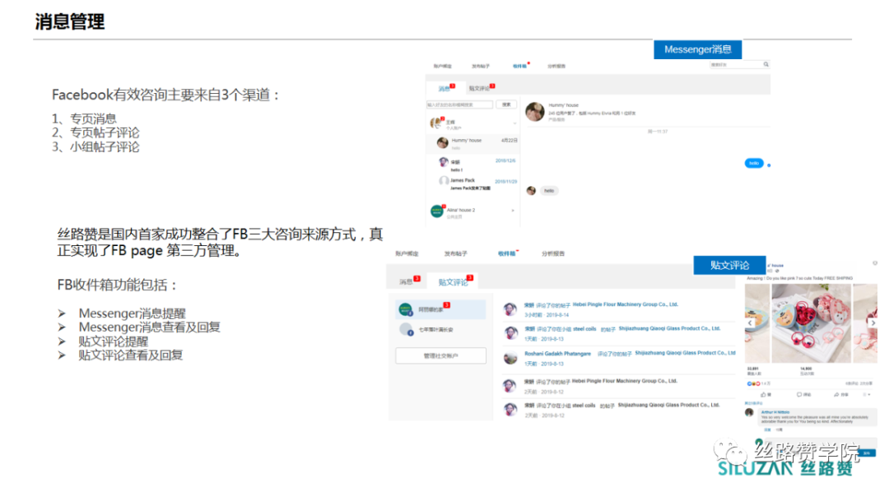Click Roshani Gadakh Phatangare avatar
This screenshot has height=492, width=889.
[x=510, y=357]
